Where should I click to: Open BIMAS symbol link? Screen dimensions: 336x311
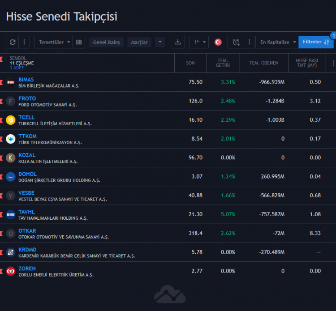click(26, 80)
